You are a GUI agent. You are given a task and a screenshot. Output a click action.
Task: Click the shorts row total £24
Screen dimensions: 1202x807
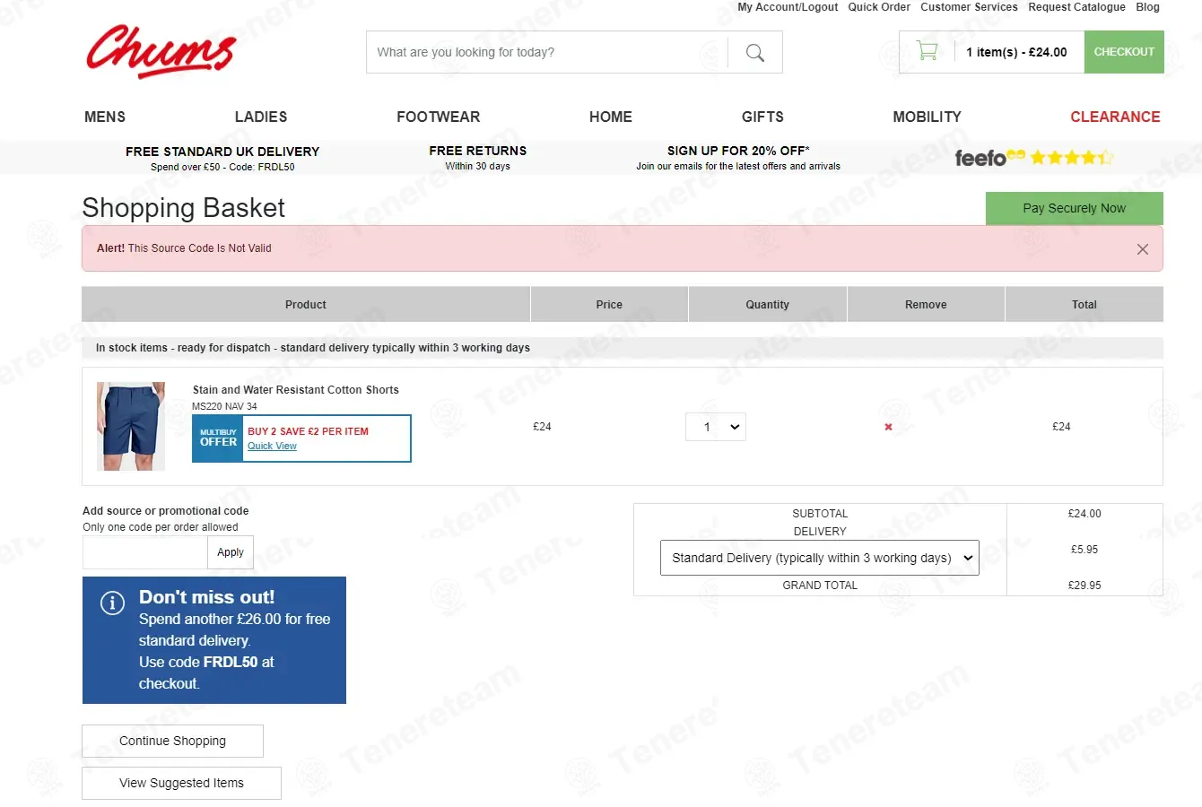pyautogui.click(x=1061, y=427)
